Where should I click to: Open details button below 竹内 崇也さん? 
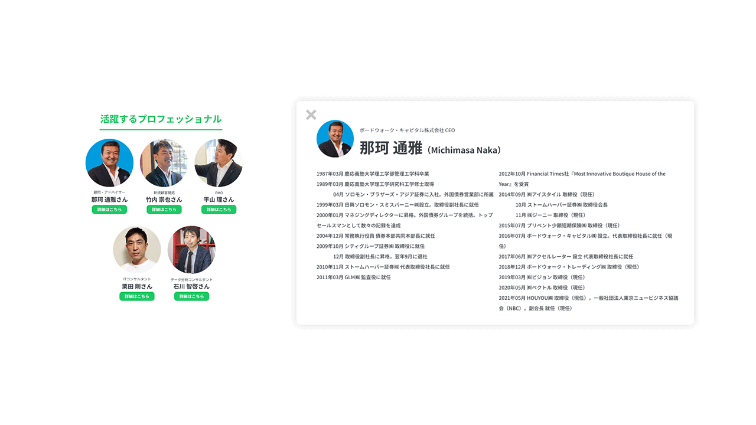click(x=164, y=210)
